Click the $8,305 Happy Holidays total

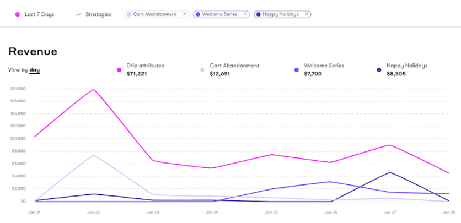(x=396, y=74)
